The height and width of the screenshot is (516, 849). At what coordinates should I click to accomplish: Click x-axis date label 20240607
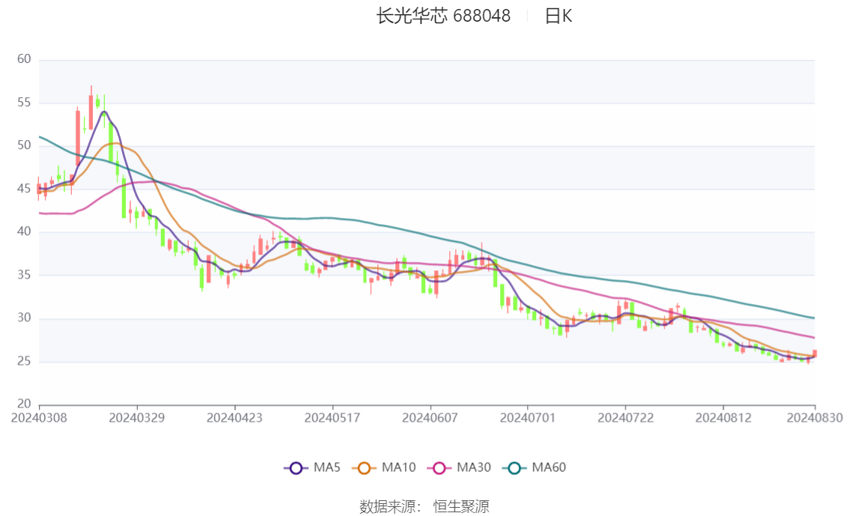point(430,418)
